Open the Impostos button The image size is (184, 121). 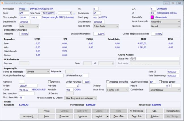pos(83,116)
